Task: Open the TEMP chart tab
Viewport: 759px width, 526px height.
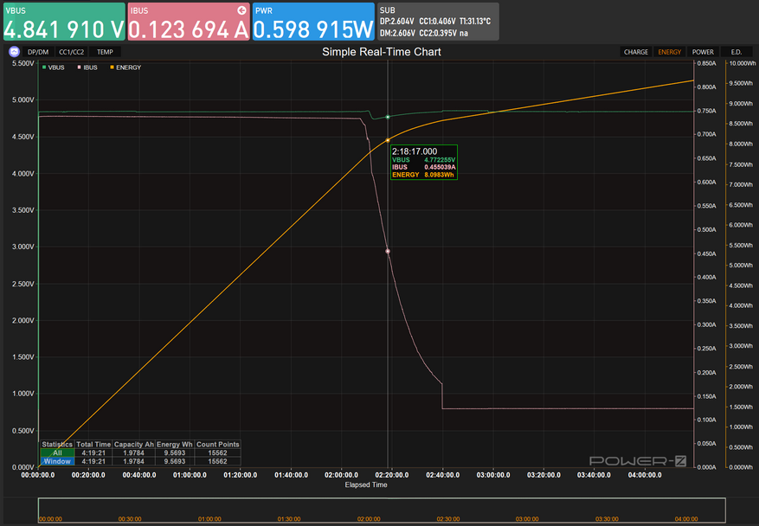Action: click(x=105, y=52)
